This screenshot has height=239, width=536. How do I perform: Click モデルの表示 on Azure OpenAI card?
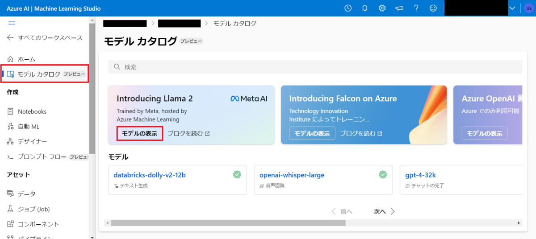coord(485,133)
